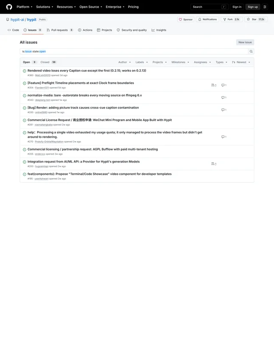Open cross-cue caption contamination bug issue
Image resolution: width=274 pixels, height=342 pixels.
point(83,108)
